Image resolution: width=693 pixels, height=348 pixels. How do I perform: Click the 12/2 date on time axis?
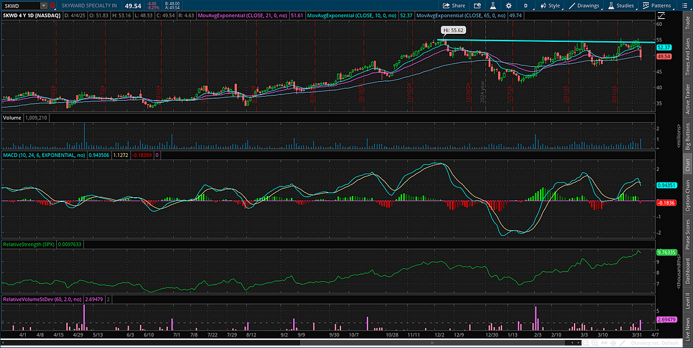click(439, 335)
